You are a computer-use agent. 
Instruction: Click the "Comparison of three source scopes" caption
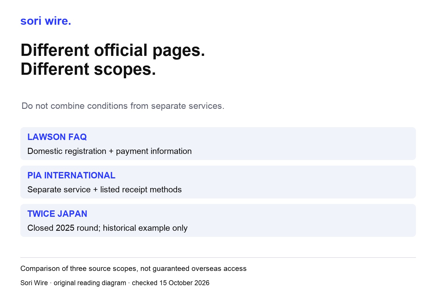pyautogui.click(x=133, y=269)
